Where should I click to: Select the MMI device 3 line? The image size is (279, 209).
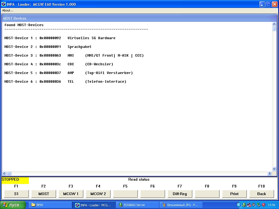74,56
